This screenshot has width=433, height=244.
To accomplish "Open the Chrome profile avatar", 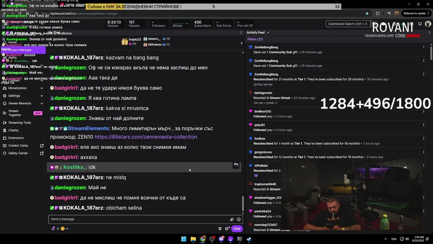I will [x=397, y=14].
